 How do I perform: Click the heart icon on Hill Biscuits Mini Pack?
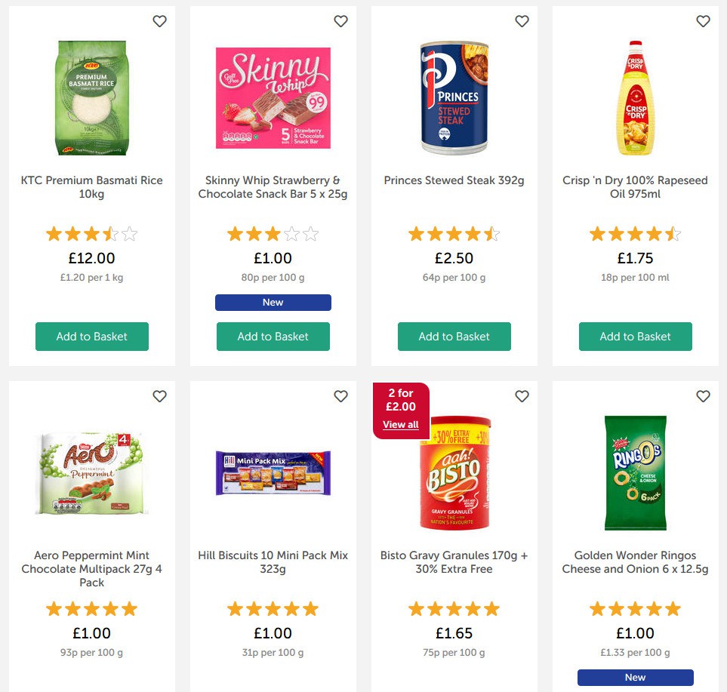tap(340, 395)
